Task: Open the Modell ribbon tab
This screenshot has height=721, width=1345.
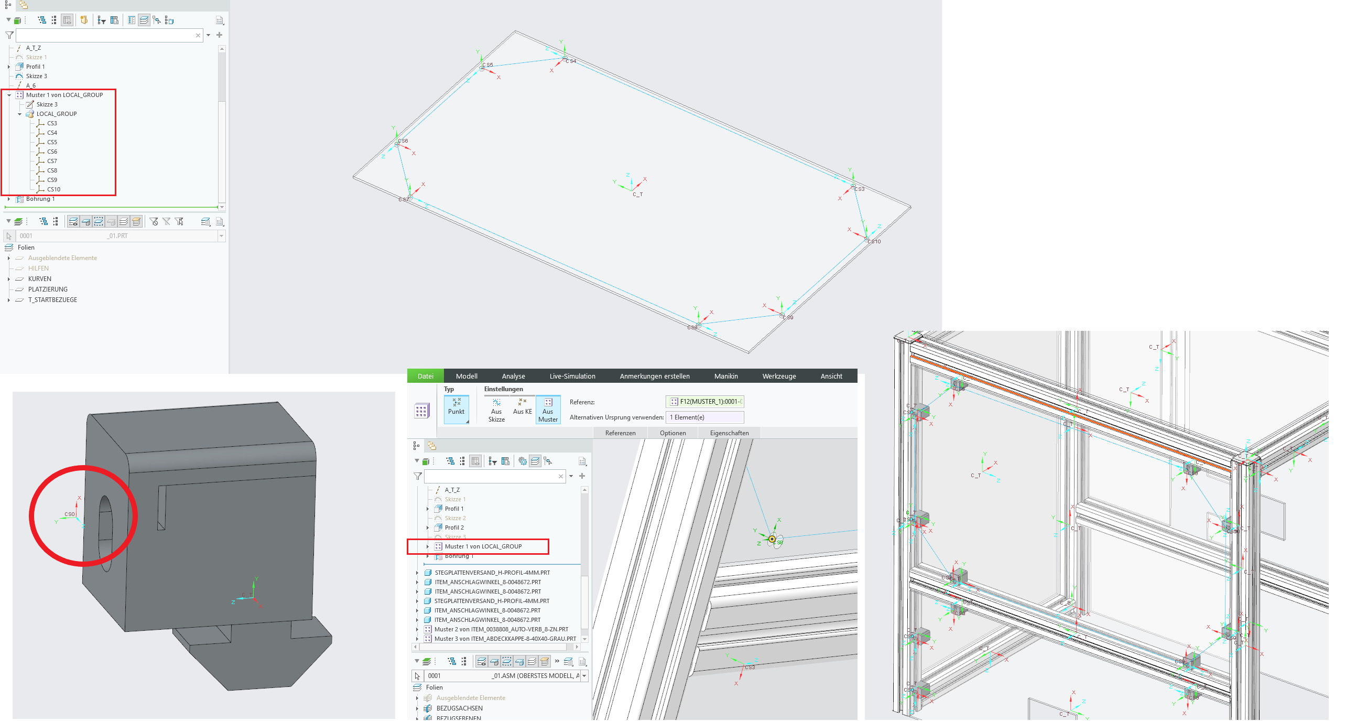Action: pos(466,376)
